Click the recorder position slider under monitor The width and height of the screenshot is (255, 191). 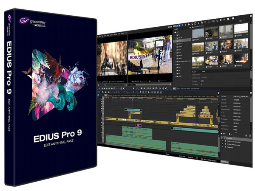[153, 84]
